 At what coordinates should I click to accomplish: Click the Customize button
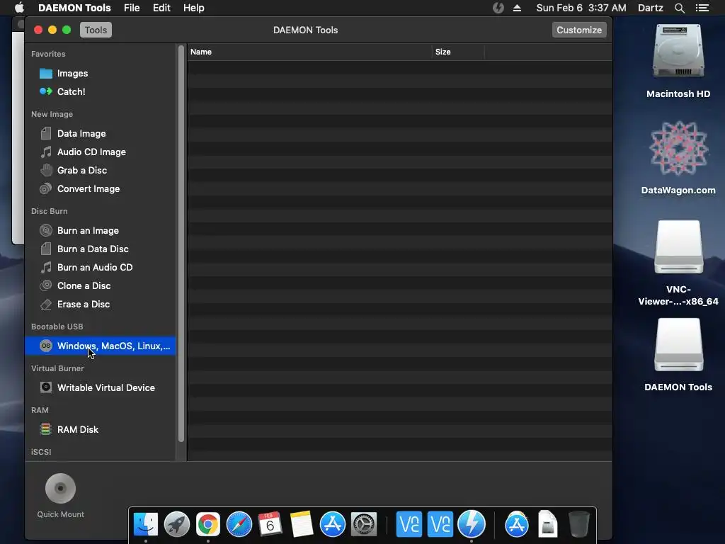coord(579,30)
